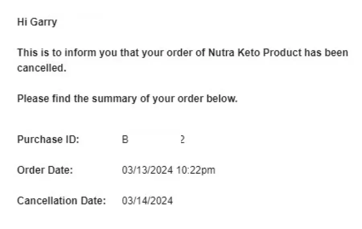Select the letter "B" of the Purchase ID

coord(125,139)
